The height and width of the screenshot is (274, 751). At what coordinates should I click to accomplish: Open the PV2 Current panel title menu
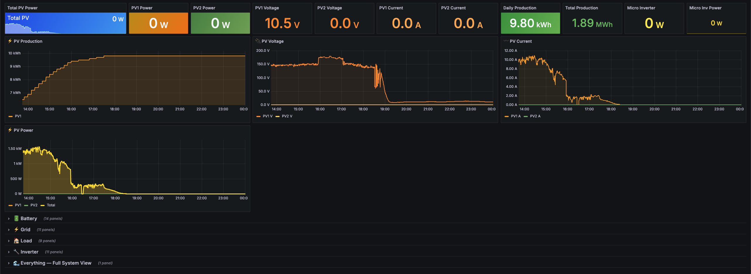pyautogui.click(x=453, y=8)
